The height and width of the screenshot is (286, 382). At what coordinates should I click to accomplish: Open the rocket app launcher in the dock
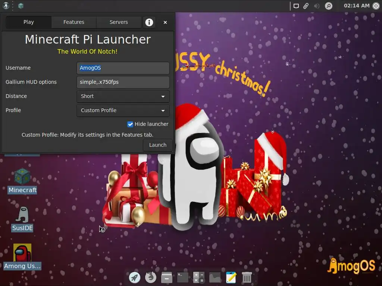point(134,277)
